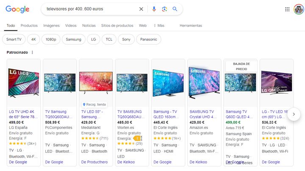Open Google Lens image search

(164, 9)
